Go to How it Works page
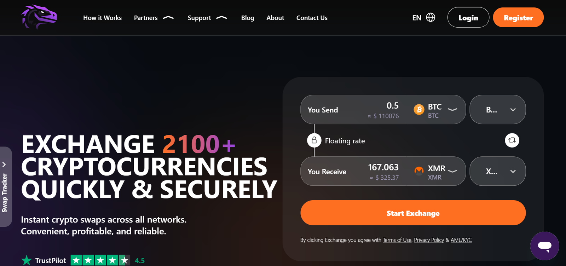This screenshot has width=566, height=266. tap(102, 18)
